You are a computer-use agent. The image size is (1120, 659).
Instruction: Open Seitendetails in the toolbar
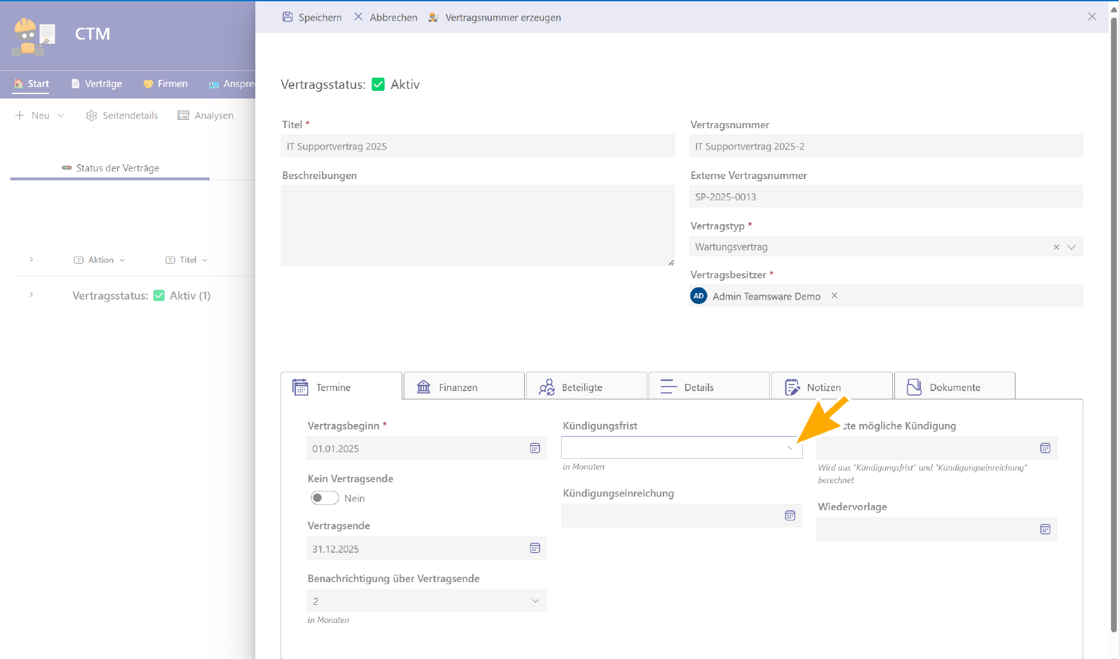pos(122,115)
